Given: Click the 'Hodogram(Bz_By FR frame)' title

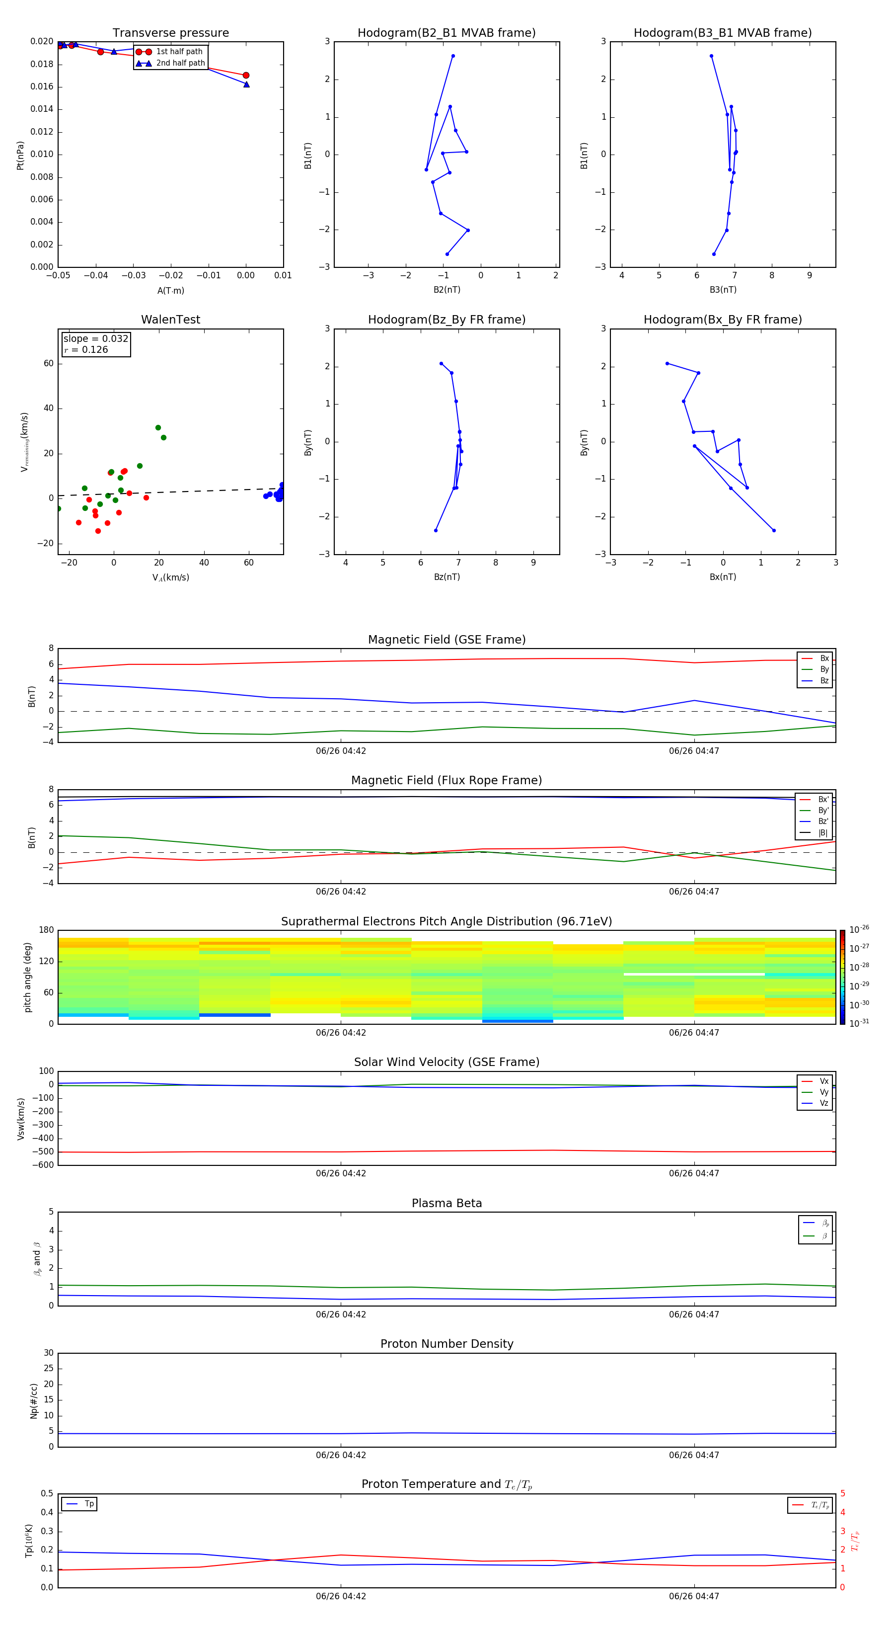Looking at the screenshot, I should coord(447,320).
